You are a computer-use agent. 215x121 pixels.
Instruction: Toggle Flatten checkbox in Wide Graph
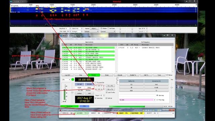click(x=101, y=28)
